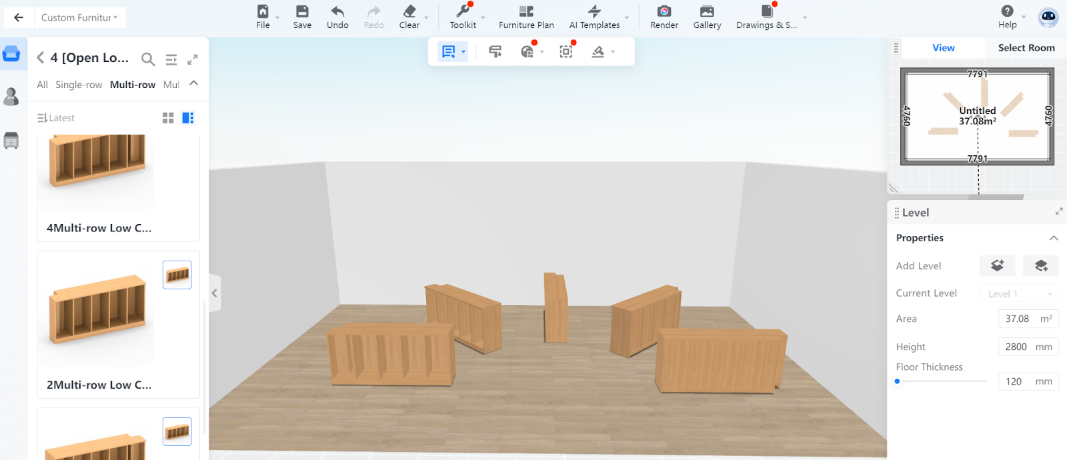The width and height of the screenshot is (1067, 460).
Task: Open the Custom Furniture dropdown
Action: coord(79,17)
